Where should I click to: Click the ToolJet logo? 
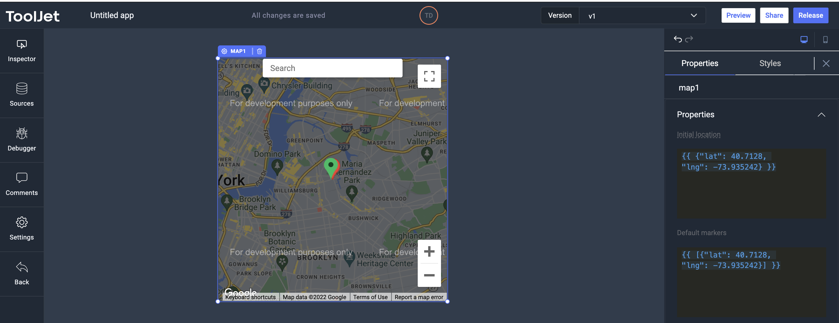tap(33, 16)
